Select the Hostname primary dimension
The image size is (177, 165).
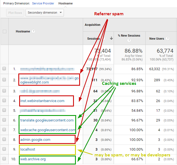click(66, 3)
